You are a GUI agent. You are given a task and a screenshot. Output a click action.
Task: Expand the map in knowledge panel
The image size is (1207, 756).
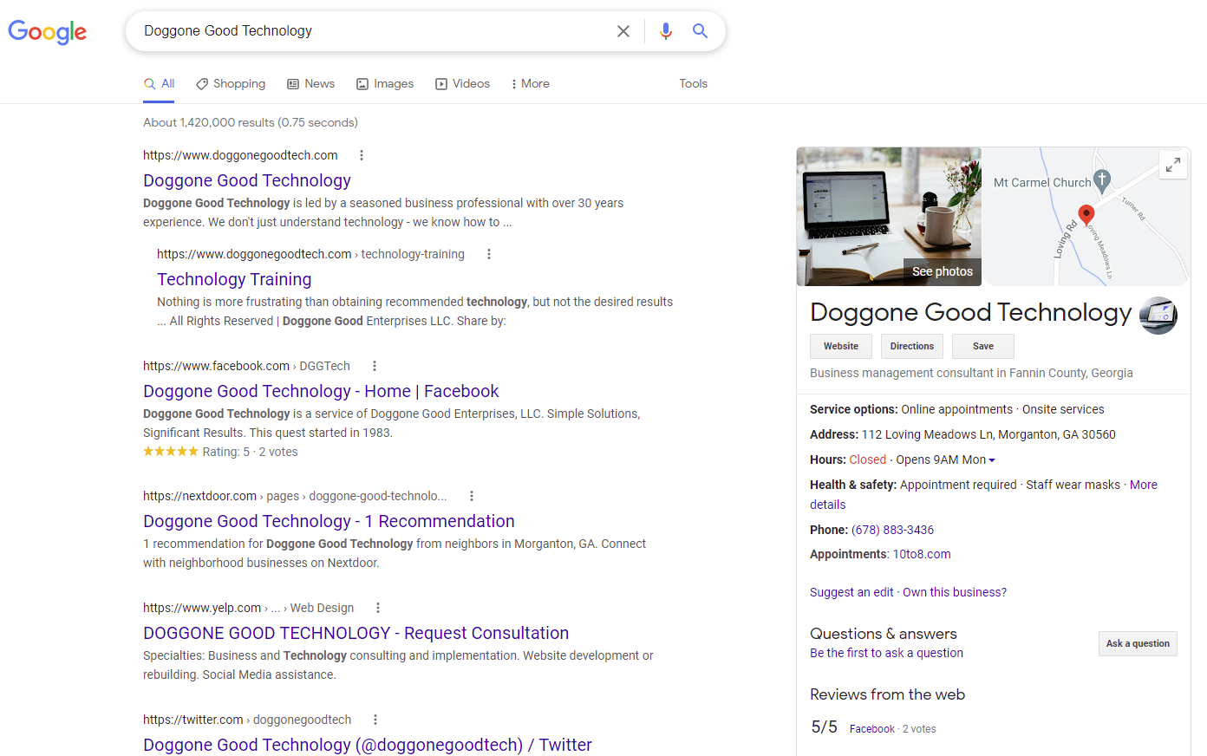[x=1173, y=165]
